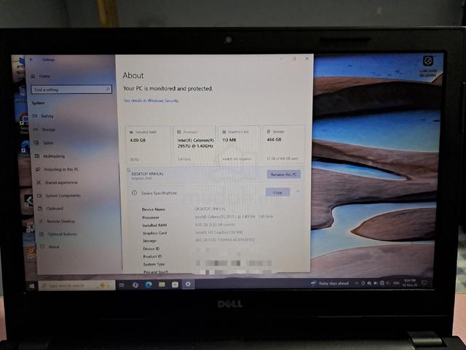
Task: Open the Google Chrome desktop shortcut
Action: 24,123
